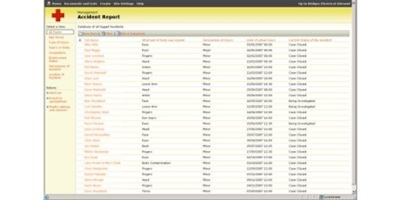Click the Filter button
Image resolution: width=400 pixels, height=200 pixels.
click(x=110, y=33)
